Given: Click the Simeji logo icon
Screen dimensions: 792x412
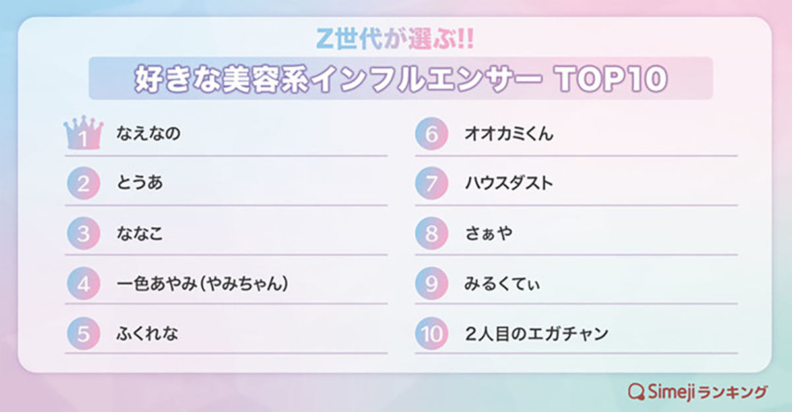Looking at the screenshot, I should click(636, 392).
